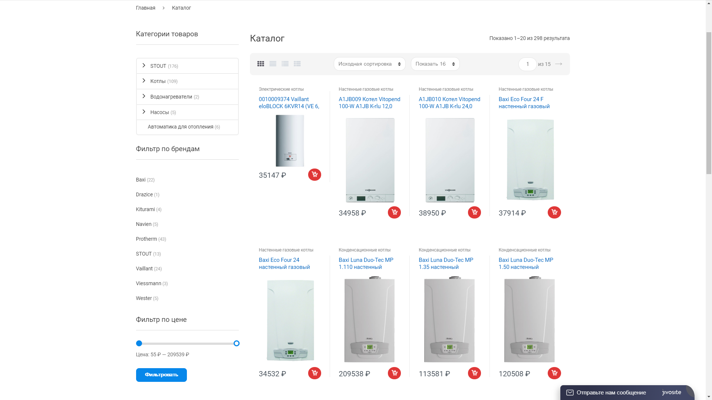The image size is (712, 400).
Task: Switch to grid view layout
Action: click(x=261, y=64)
